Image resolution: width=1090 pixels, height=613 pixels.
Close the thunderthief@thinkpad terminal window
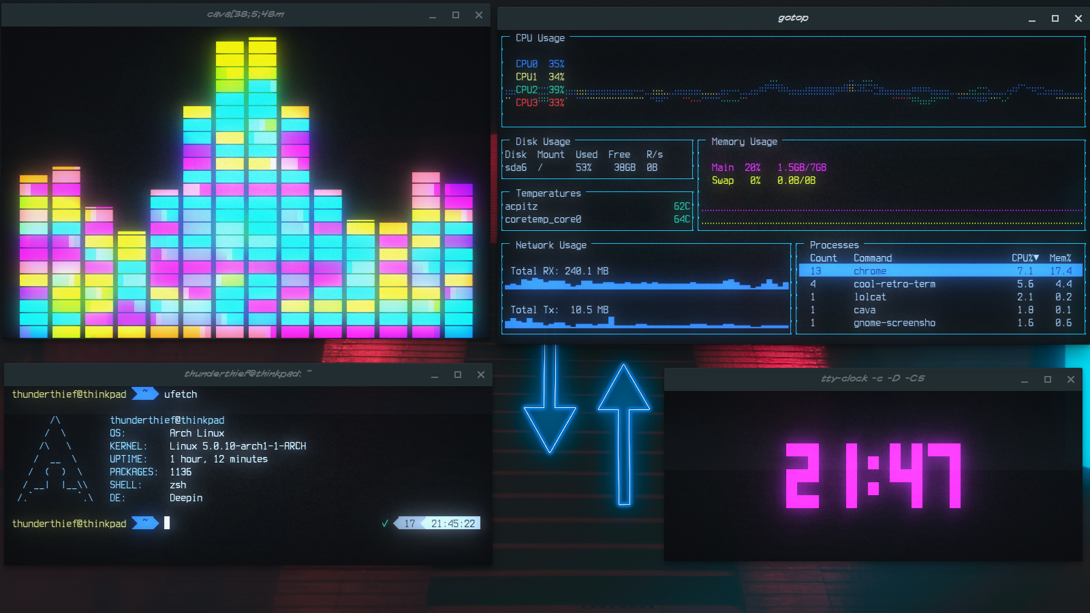[x=481, y=375]
